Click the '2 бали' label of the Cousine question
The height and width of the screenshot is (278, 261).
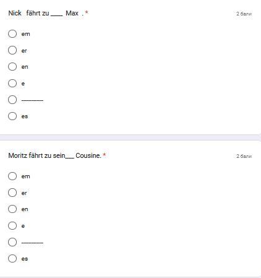click(244, 156)
